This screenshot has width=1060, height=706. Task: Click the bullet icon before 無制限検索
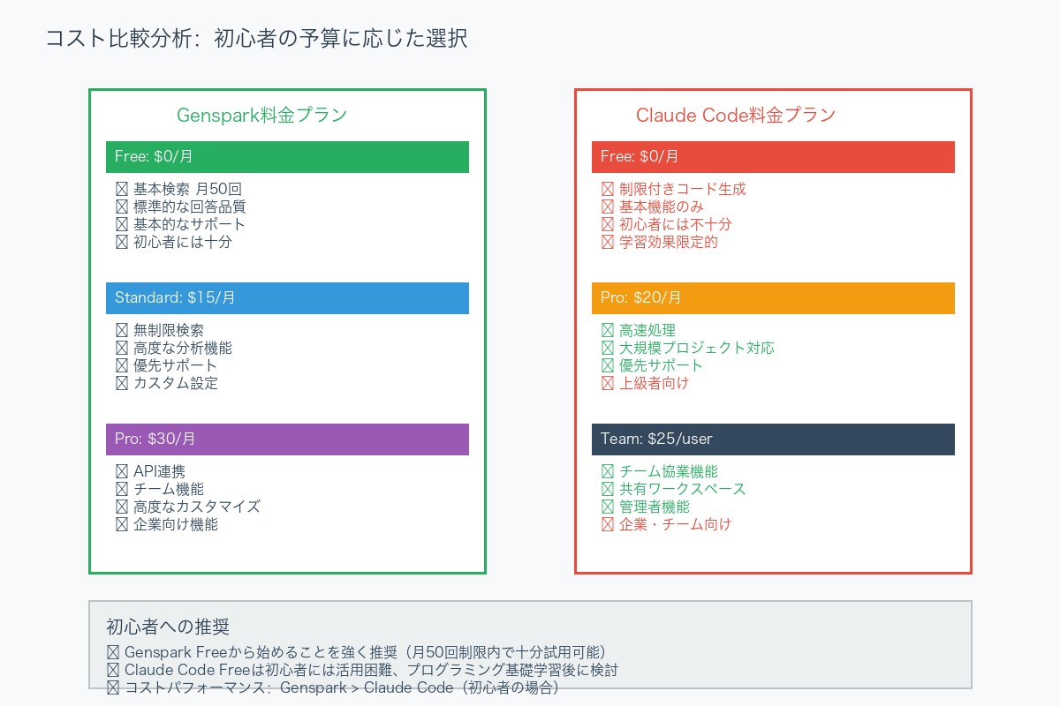(122, 330)
